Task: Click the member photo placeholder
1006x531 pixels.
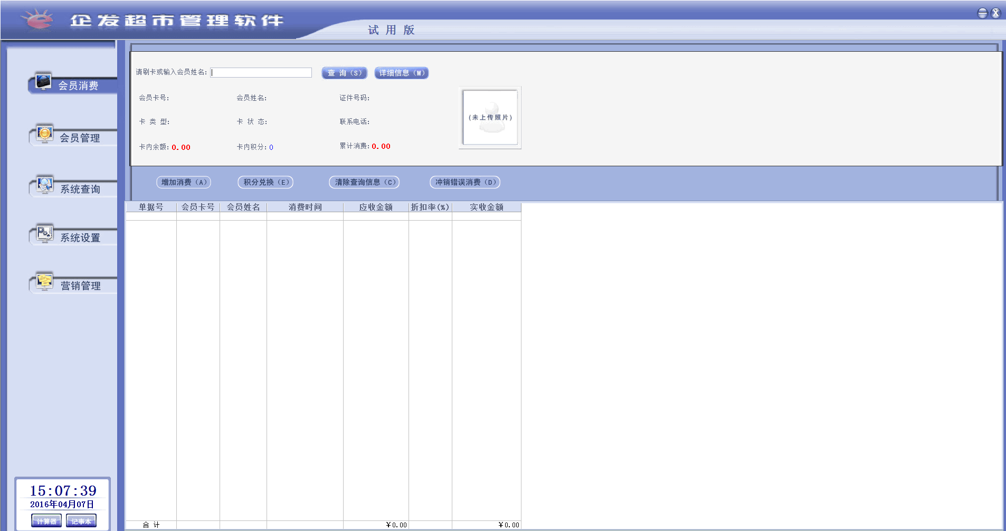Action: (x=490, y=117)
